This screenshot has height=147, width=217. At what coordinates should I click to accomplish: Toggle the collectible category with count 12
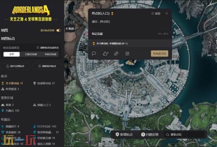point(46,132)
